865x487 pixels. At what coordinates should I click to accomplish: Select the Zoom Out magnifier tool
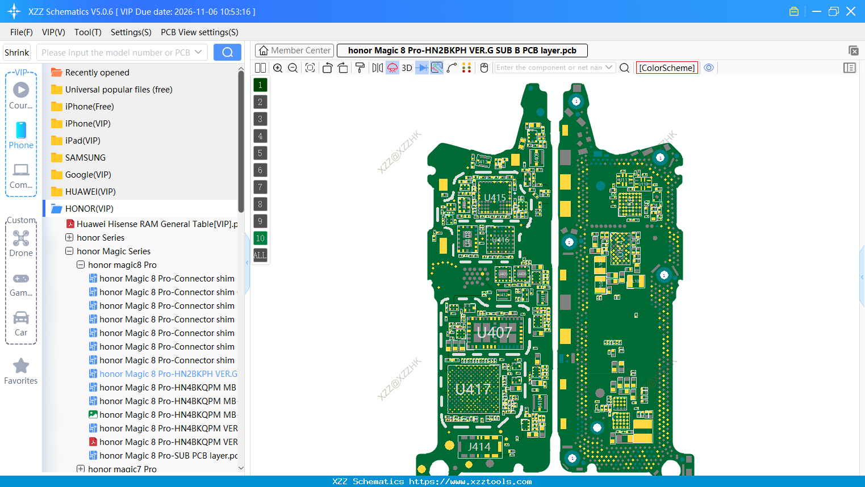click(292, 68)
